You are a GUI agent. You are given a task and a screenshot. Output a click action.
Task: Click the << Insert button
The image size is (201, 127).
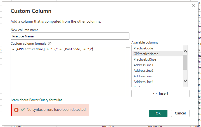click(x=160, y=94)
